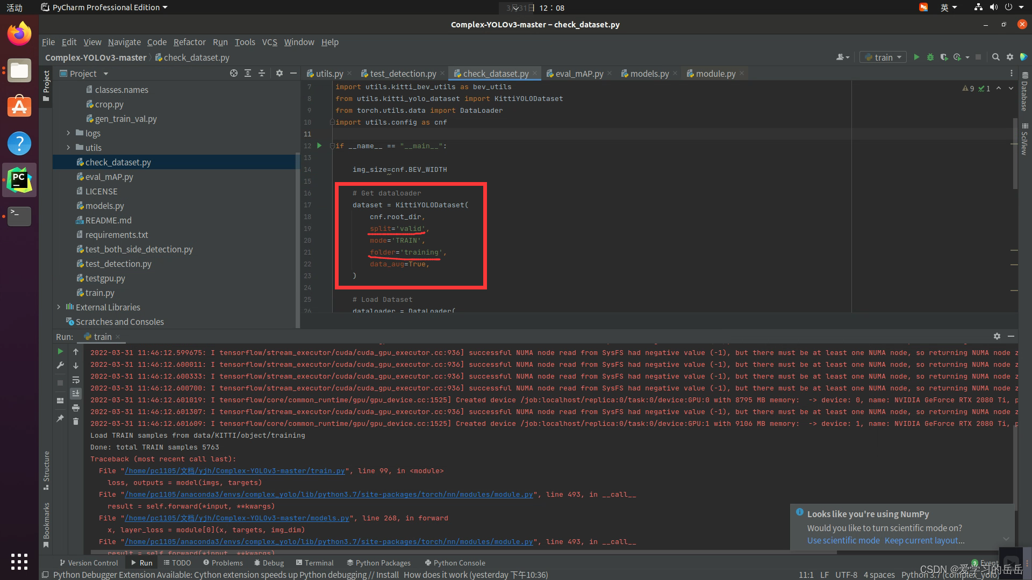Open train.py traceback link at line 99
The height and width of the screenshot is (580, 1032).
pos(234,470)
